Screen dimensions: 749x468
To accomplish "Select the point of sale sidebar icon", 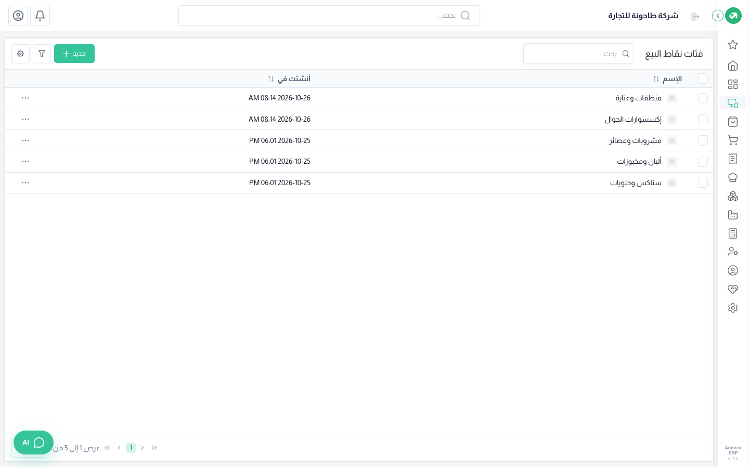I will click(733, 103).
